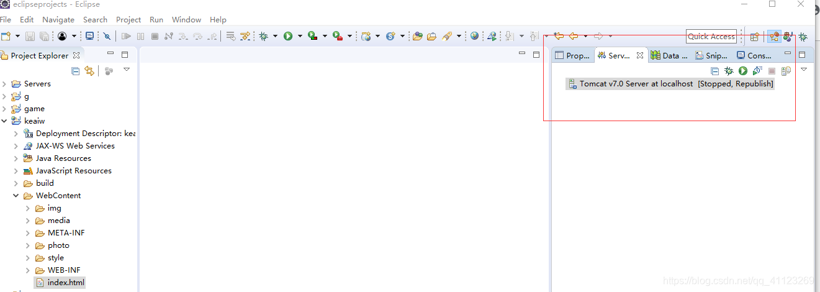Click the Save All toolbar icon
Screen dimensions: 820x292
[45, 36]
